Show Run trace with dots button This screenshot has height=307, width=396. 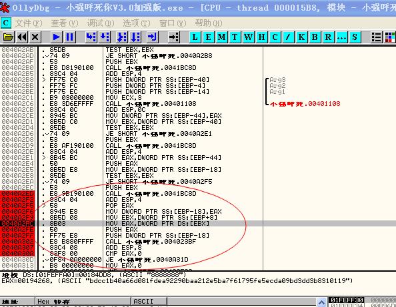[341, 37]
